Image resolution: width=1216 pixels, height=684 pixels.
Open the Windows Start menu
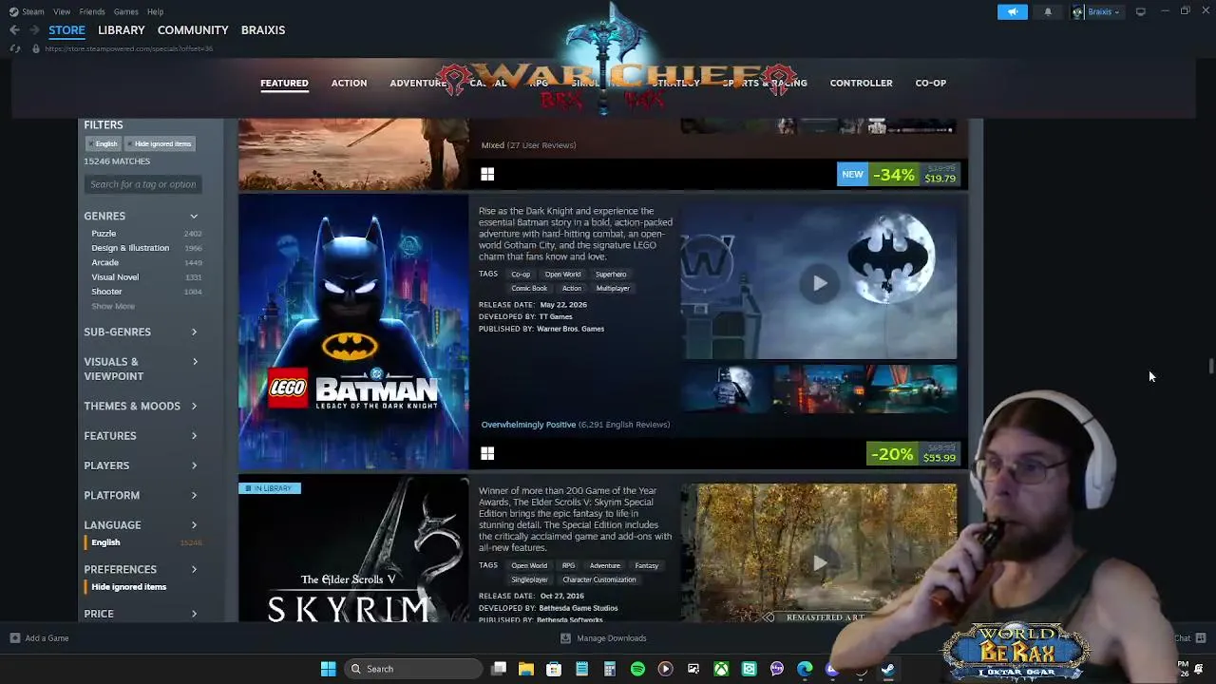click(x=328, y=669)
